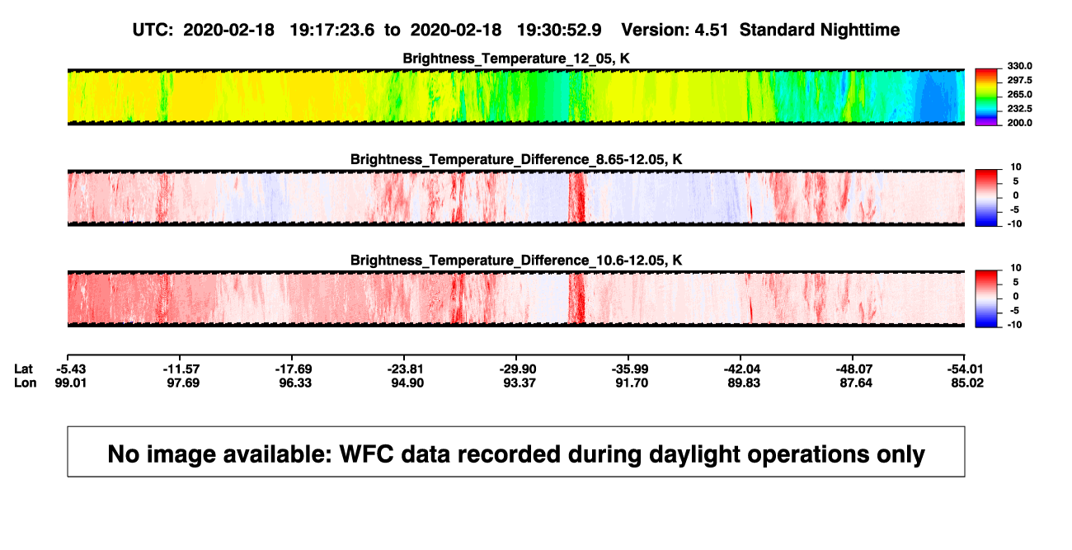
Task: Click the 232.5 colorbar label
Action: point(1019,109)
